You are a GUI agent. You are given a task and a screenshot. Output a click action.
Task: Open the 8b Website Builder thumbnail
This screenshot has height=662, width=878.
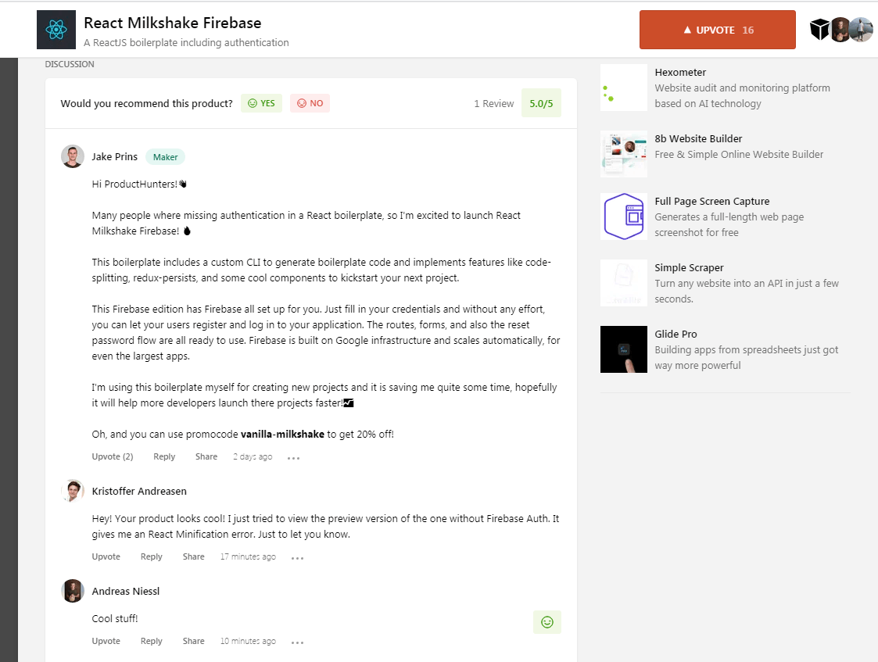click(x=624, y=154)
